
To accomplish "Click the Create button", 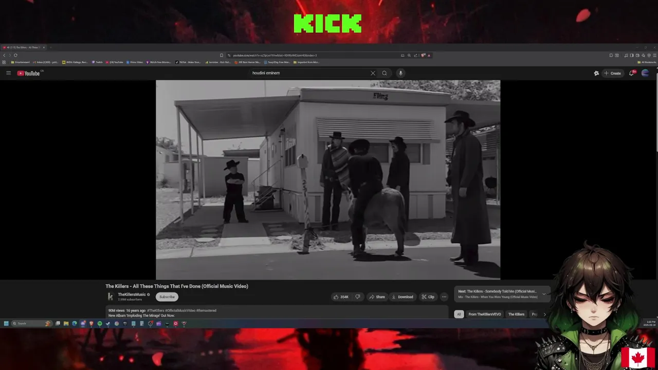I will 612,73.
